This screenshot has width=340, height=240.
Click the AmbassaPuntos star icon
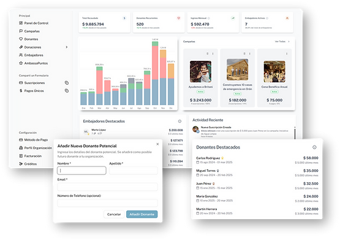coord(21,63)
